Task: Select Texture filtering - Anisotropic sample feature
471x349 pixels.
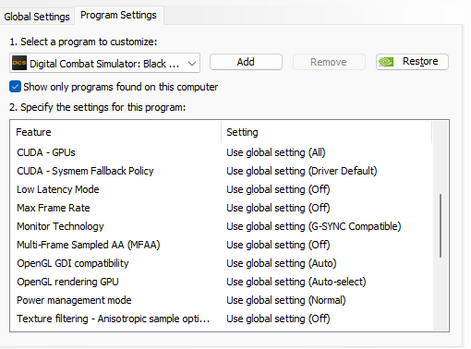Action: 113,319
